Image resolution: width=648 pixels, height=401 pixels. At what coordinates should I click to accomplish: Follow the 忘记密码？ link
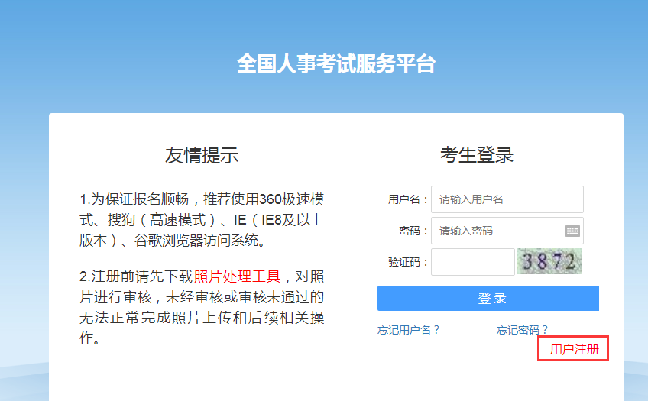pyautogui.click(x=523, y=330)
